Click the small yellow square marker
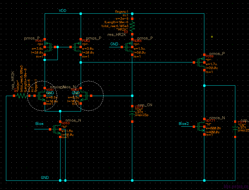Screen dimensions: 249x190 (212, 37)
